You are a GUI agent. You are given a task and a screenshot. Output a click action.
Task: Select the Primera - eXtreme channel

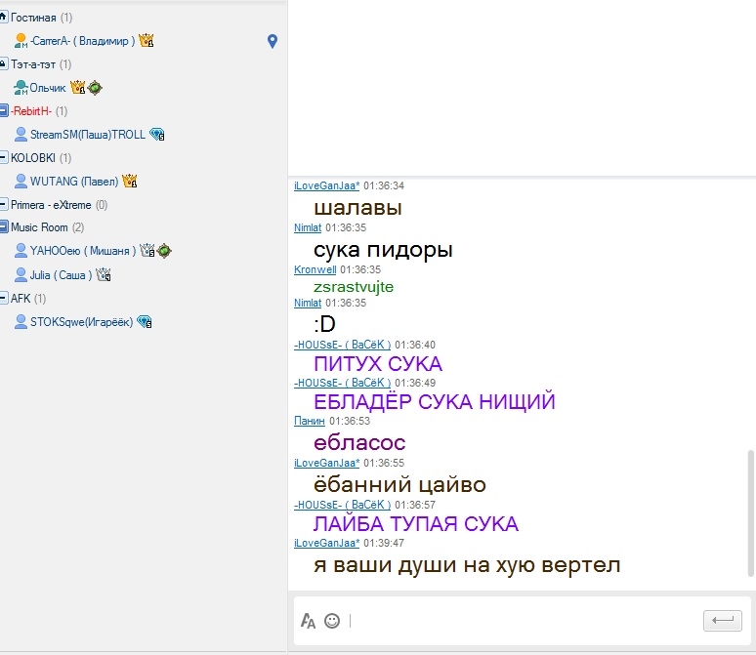[x=50, y=205]
